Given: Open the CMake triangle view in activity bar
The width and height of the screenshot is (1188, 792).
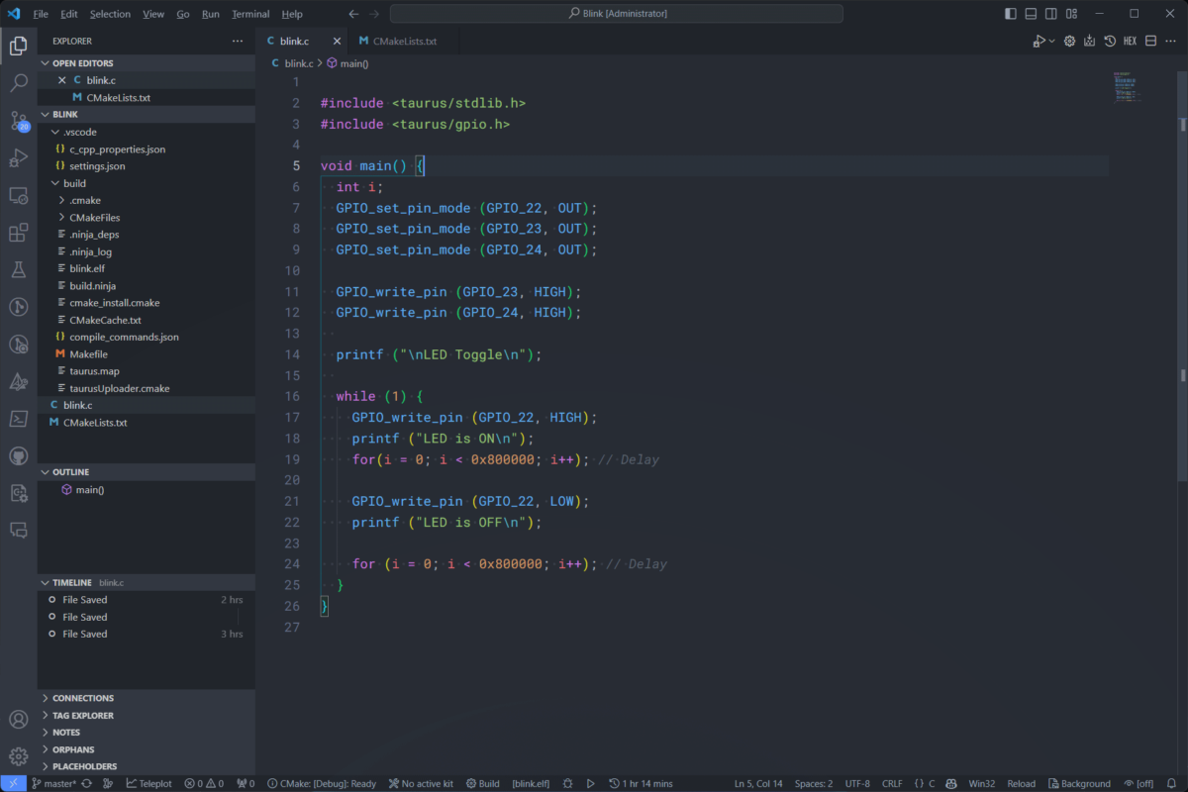Looking at the screenshot, I should [18, 381].
